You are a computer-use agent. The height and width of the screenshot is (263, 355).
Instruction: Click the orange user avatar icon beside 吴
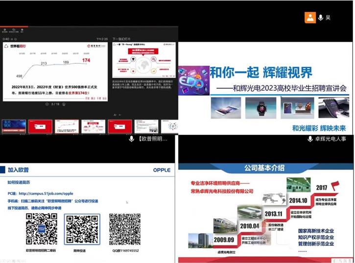[310, 18]
